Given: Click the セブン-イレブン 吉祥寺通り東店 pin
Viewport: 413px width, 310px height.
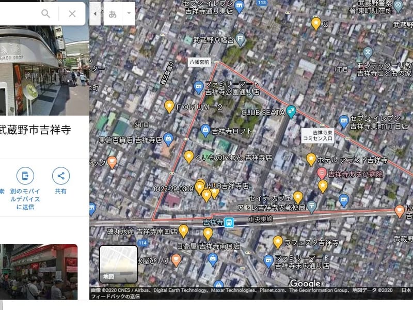Looking at the screenshot, I should (x=239, y=7).
